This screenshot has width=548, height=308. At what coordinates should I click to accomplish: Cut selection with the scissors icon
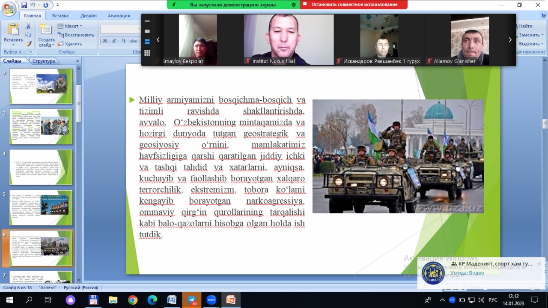28,26
